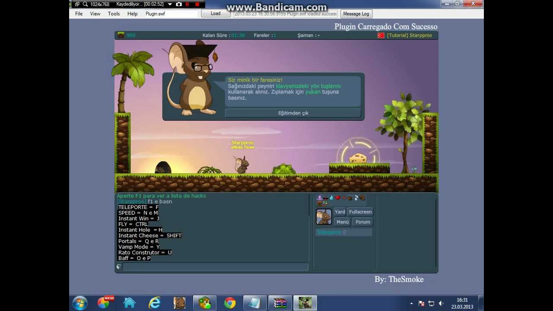Click 'Aperte F1 para ver a lista de hacks' line
The width and height of the screenshot is (553, 311).
[x=161, y=196]
